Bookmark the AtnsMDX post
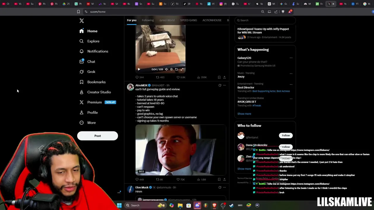374x210 pixels. pos(219,180)
